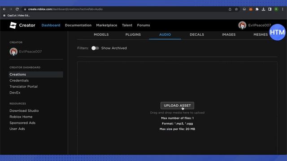Click Download Studio resource link

coord(24,110)
